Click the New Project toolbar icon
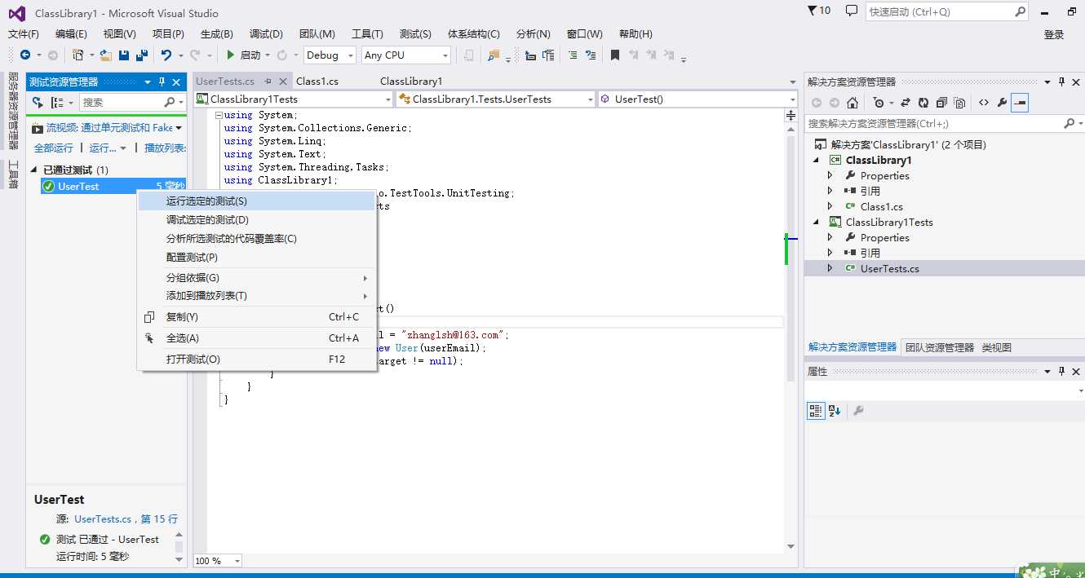 [x=78, y=55]
